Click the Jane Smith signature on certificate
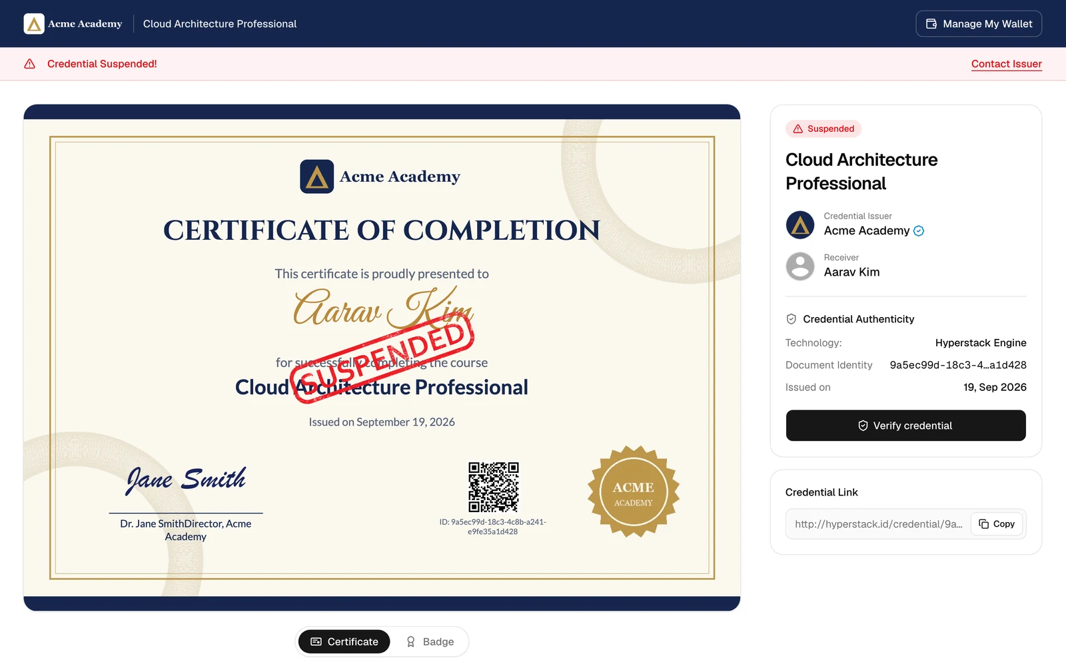The image size is (1066, 666). (186, 480)
